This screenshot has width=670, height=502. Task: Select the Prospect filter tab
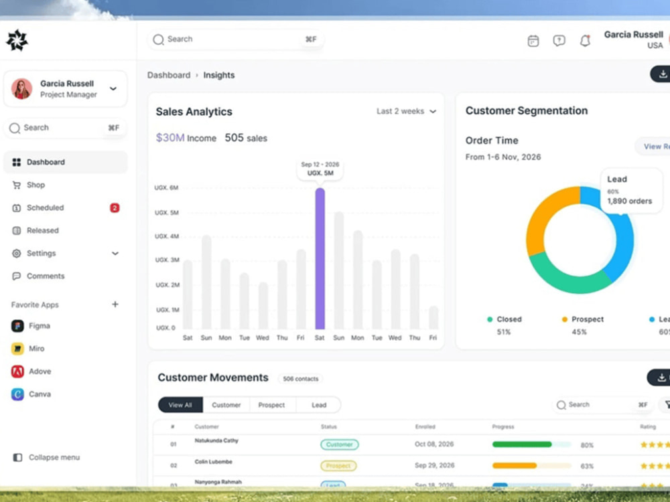(271, 405)
